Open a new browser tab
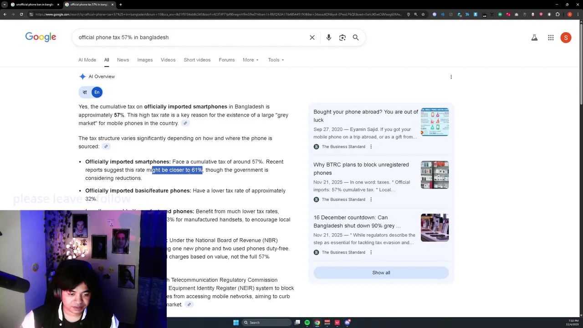Viewport: 583px width, 328px height. 120,5
